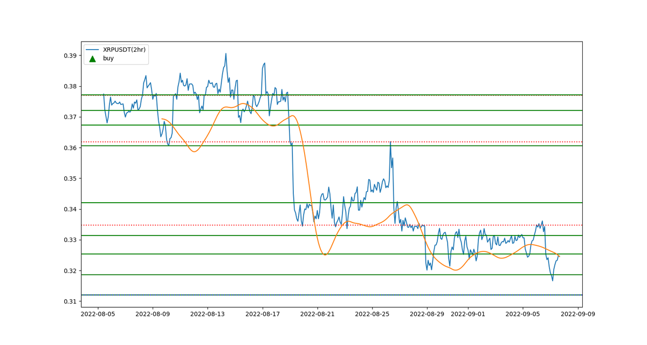Click y-axis tick label 0.38
The image size is (647, 345).
(70, 86)
